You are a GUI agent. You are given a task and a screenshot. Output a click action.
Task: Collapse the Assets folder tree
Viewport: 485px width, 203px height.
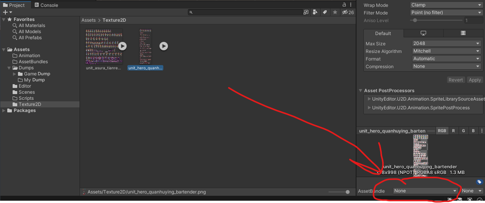[3, 50]
